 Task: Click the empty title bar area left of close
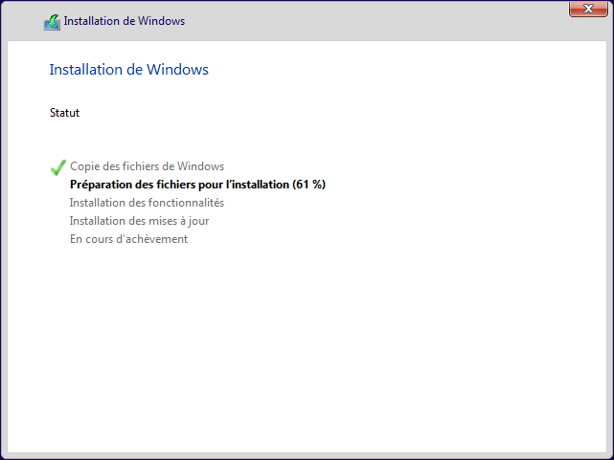point(383,21)
